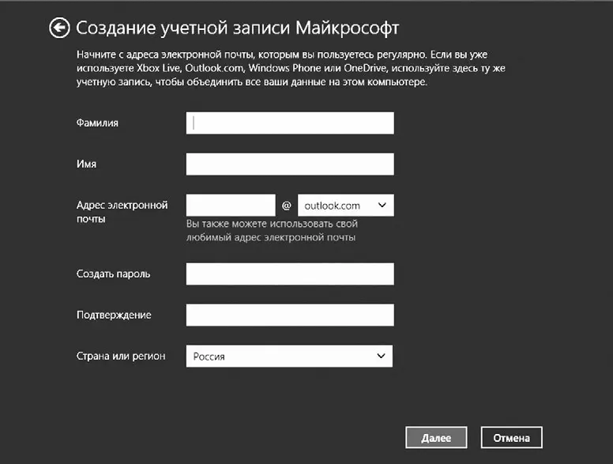Focus the Имя input box
The image size is (613, 464).
tap(290, 164)
